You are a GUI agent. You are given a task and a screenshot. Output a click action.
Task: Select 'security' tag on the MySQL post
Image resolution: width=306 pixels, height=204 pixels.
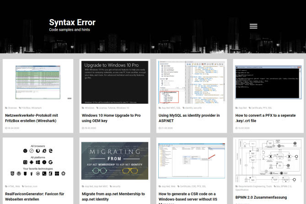[198, 108]
